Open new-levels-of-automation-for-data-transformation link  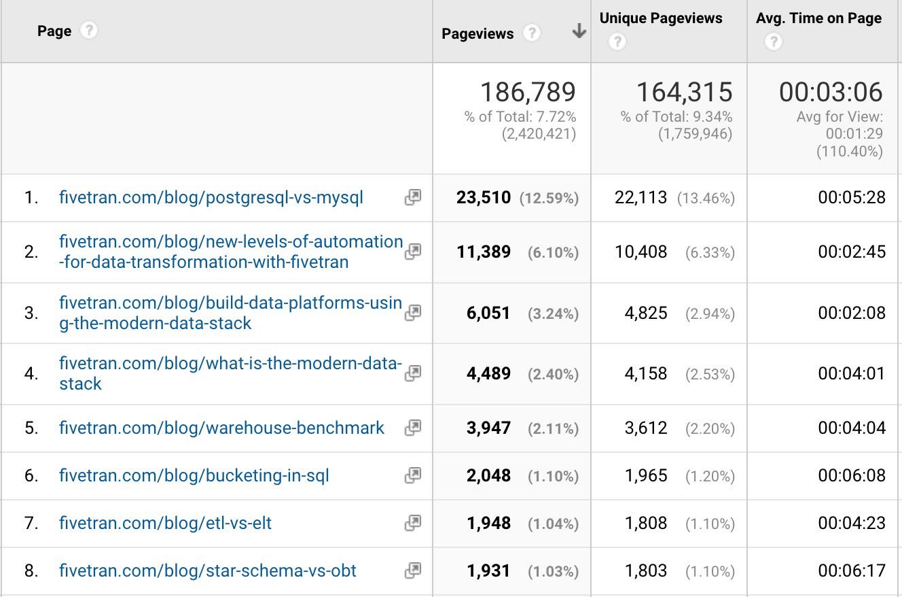coord(231,252)
